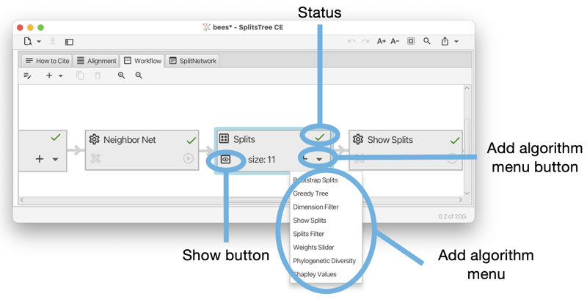Click the vertical scrollbar down arrow
The width and height of the screenshot is (587, 299).
[x=467, y=193]
